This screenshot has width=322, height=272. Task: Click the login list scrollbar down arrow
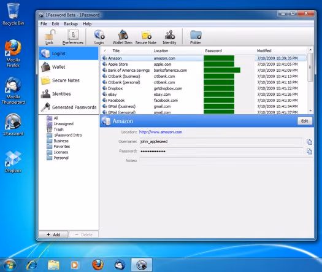[x=310, y=111]
